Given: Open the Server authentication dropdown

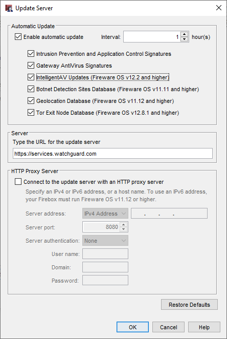Looking at the screenshot, I should click(105, 240).
